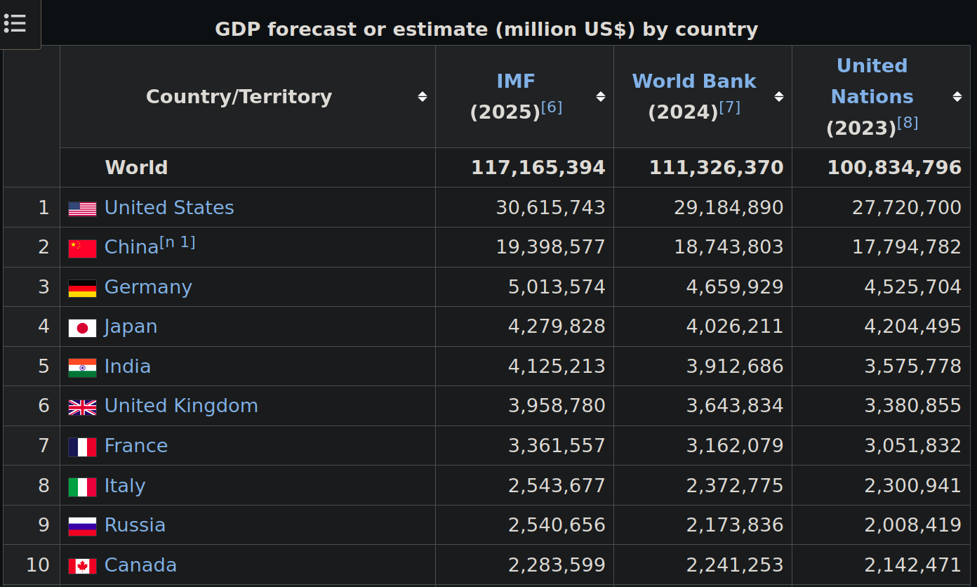Select Japan IMF value 4,279,828

pyautogui.click(x=557, y=327)
